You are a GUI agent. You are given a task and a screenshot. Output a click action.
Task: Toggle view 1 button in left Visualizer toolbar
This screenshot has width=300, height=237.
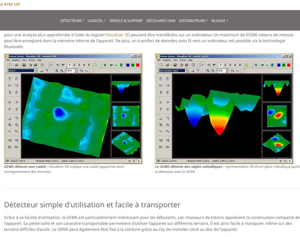click(x=70, y=65)
